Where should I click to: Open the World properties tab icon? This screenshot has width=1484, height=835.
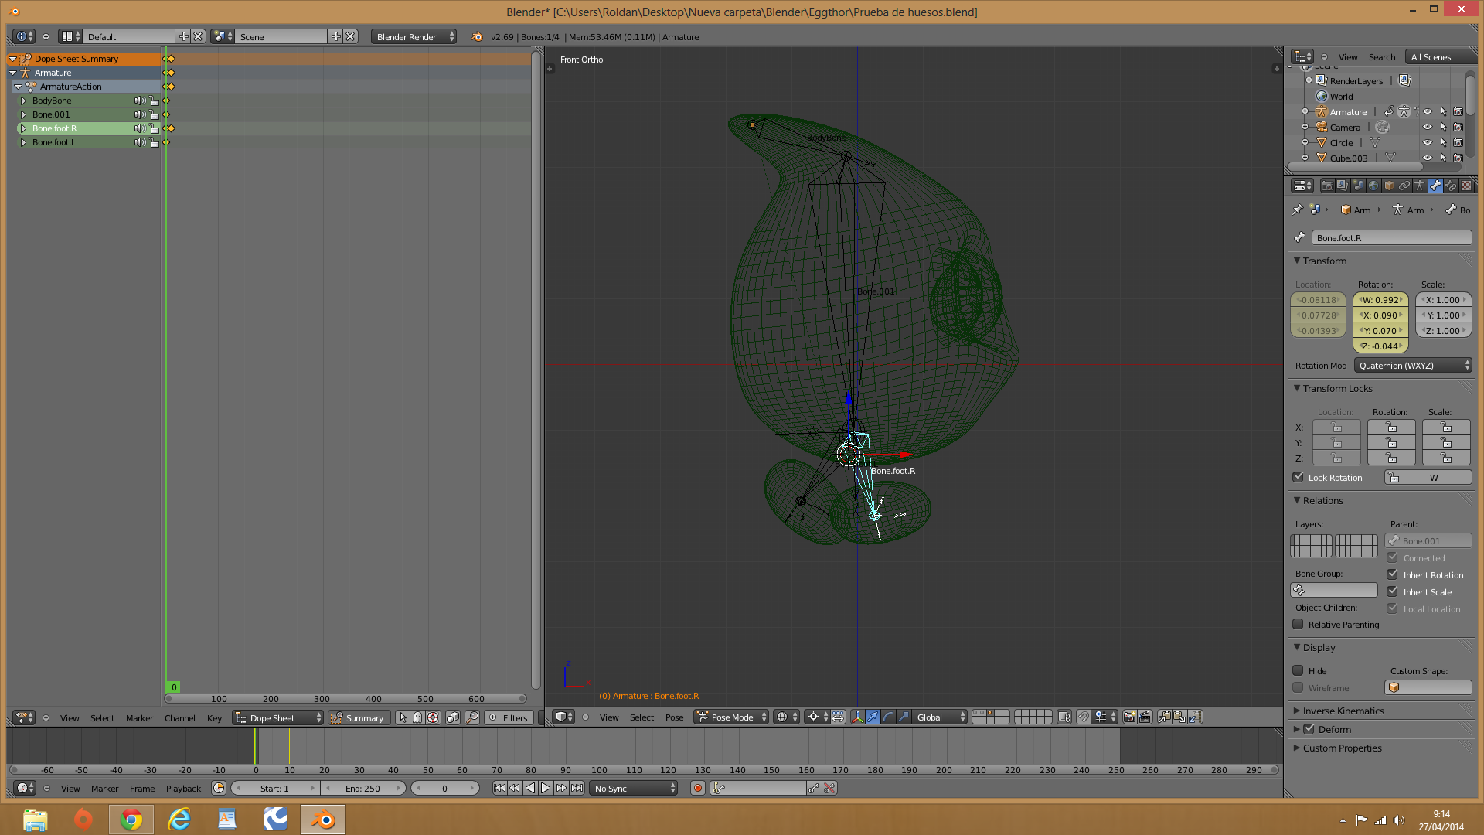1373,186
